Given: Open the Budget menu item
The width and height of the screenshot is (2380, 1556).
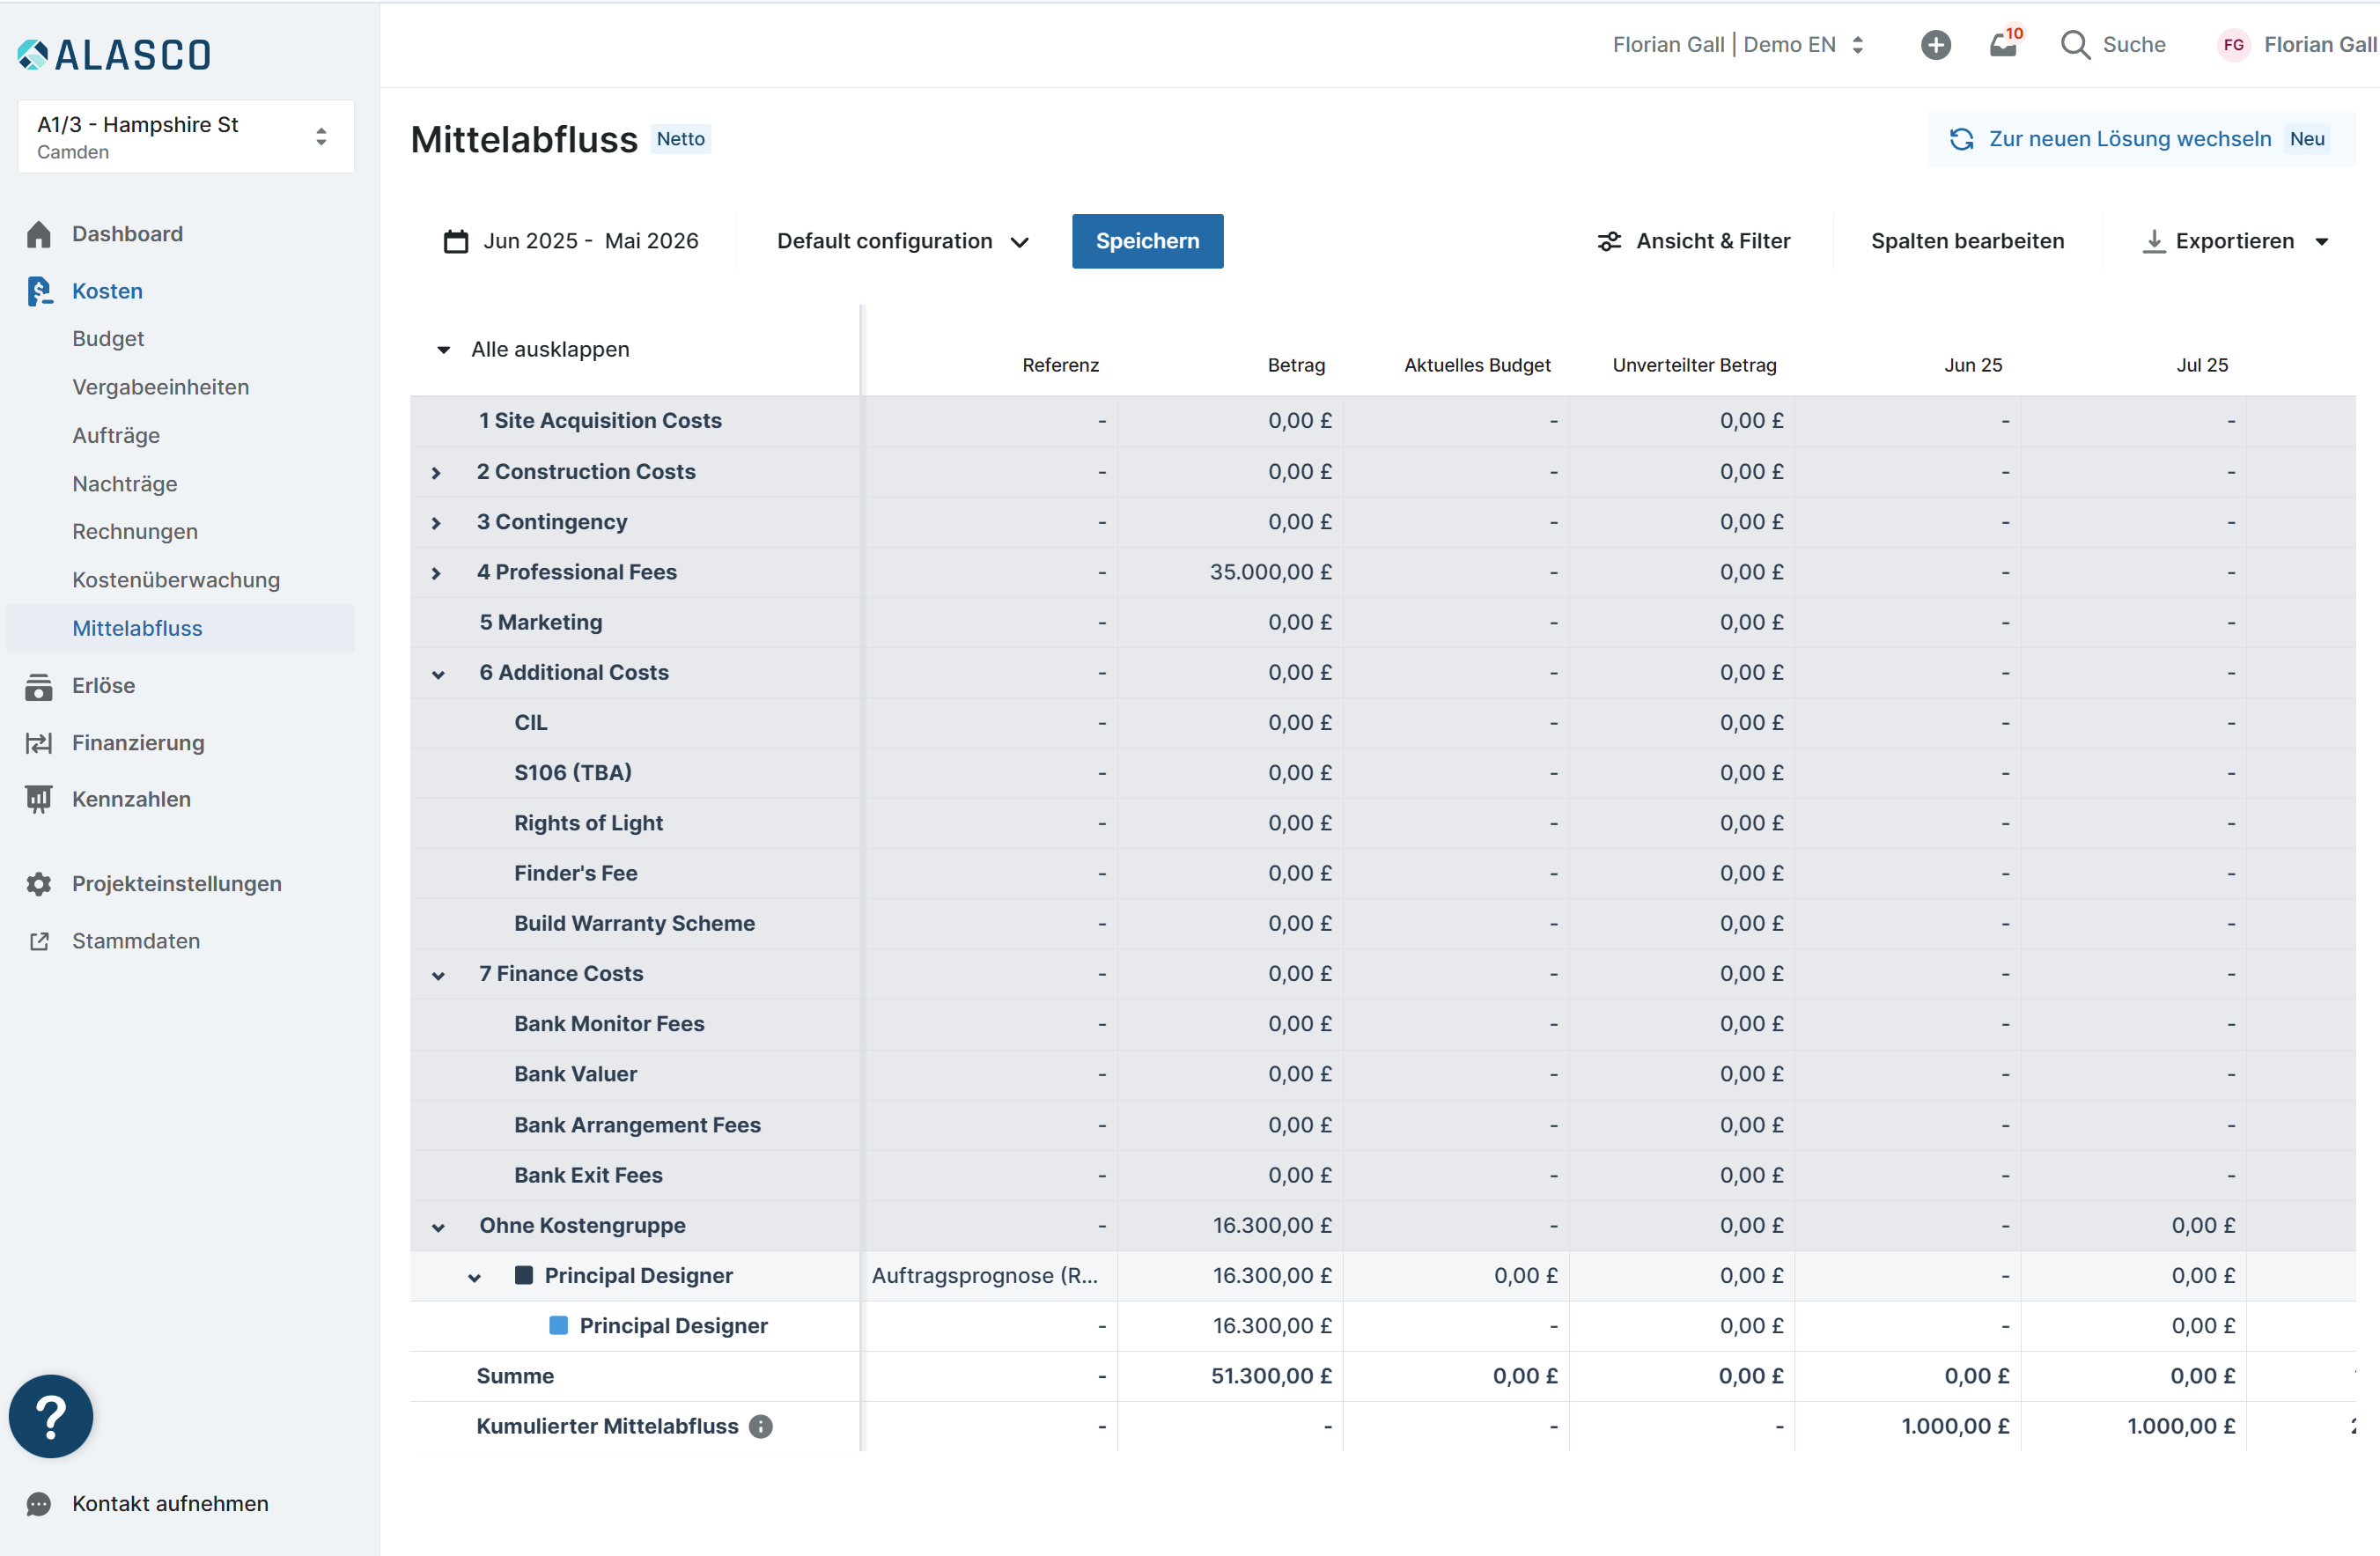Looking at the screenshot, I should pyautogui.click(x=108, y=338).
